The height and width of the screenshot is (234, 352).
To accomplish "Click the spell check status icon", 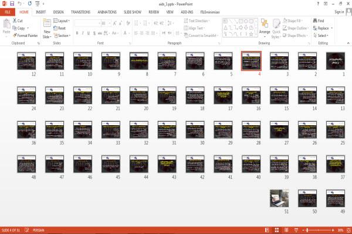I will coord(27,230).
